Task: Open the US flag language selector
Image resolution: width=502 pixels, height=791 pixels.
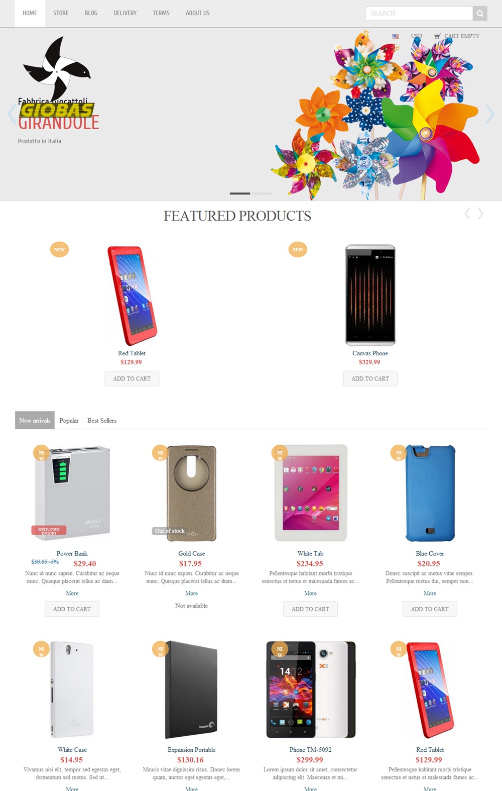Action: pos(396,36)
